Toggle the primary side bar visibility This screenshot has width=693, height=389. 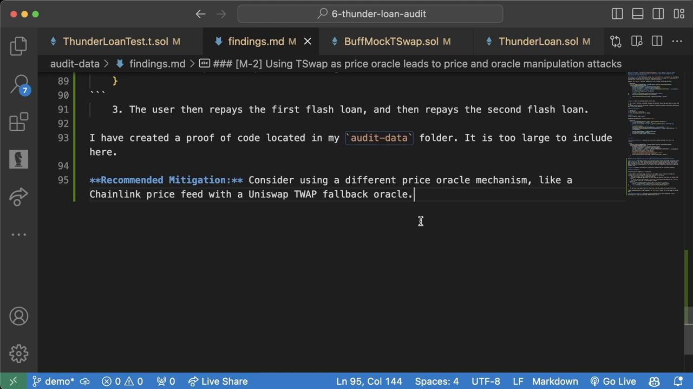[617, 14]
